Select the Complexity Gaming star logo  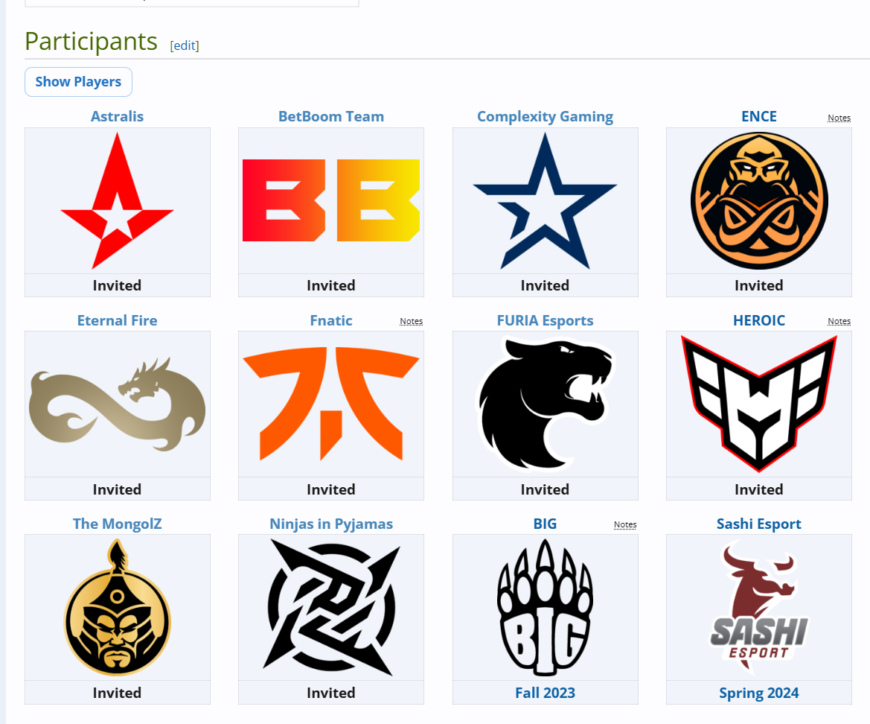(545, 201)
